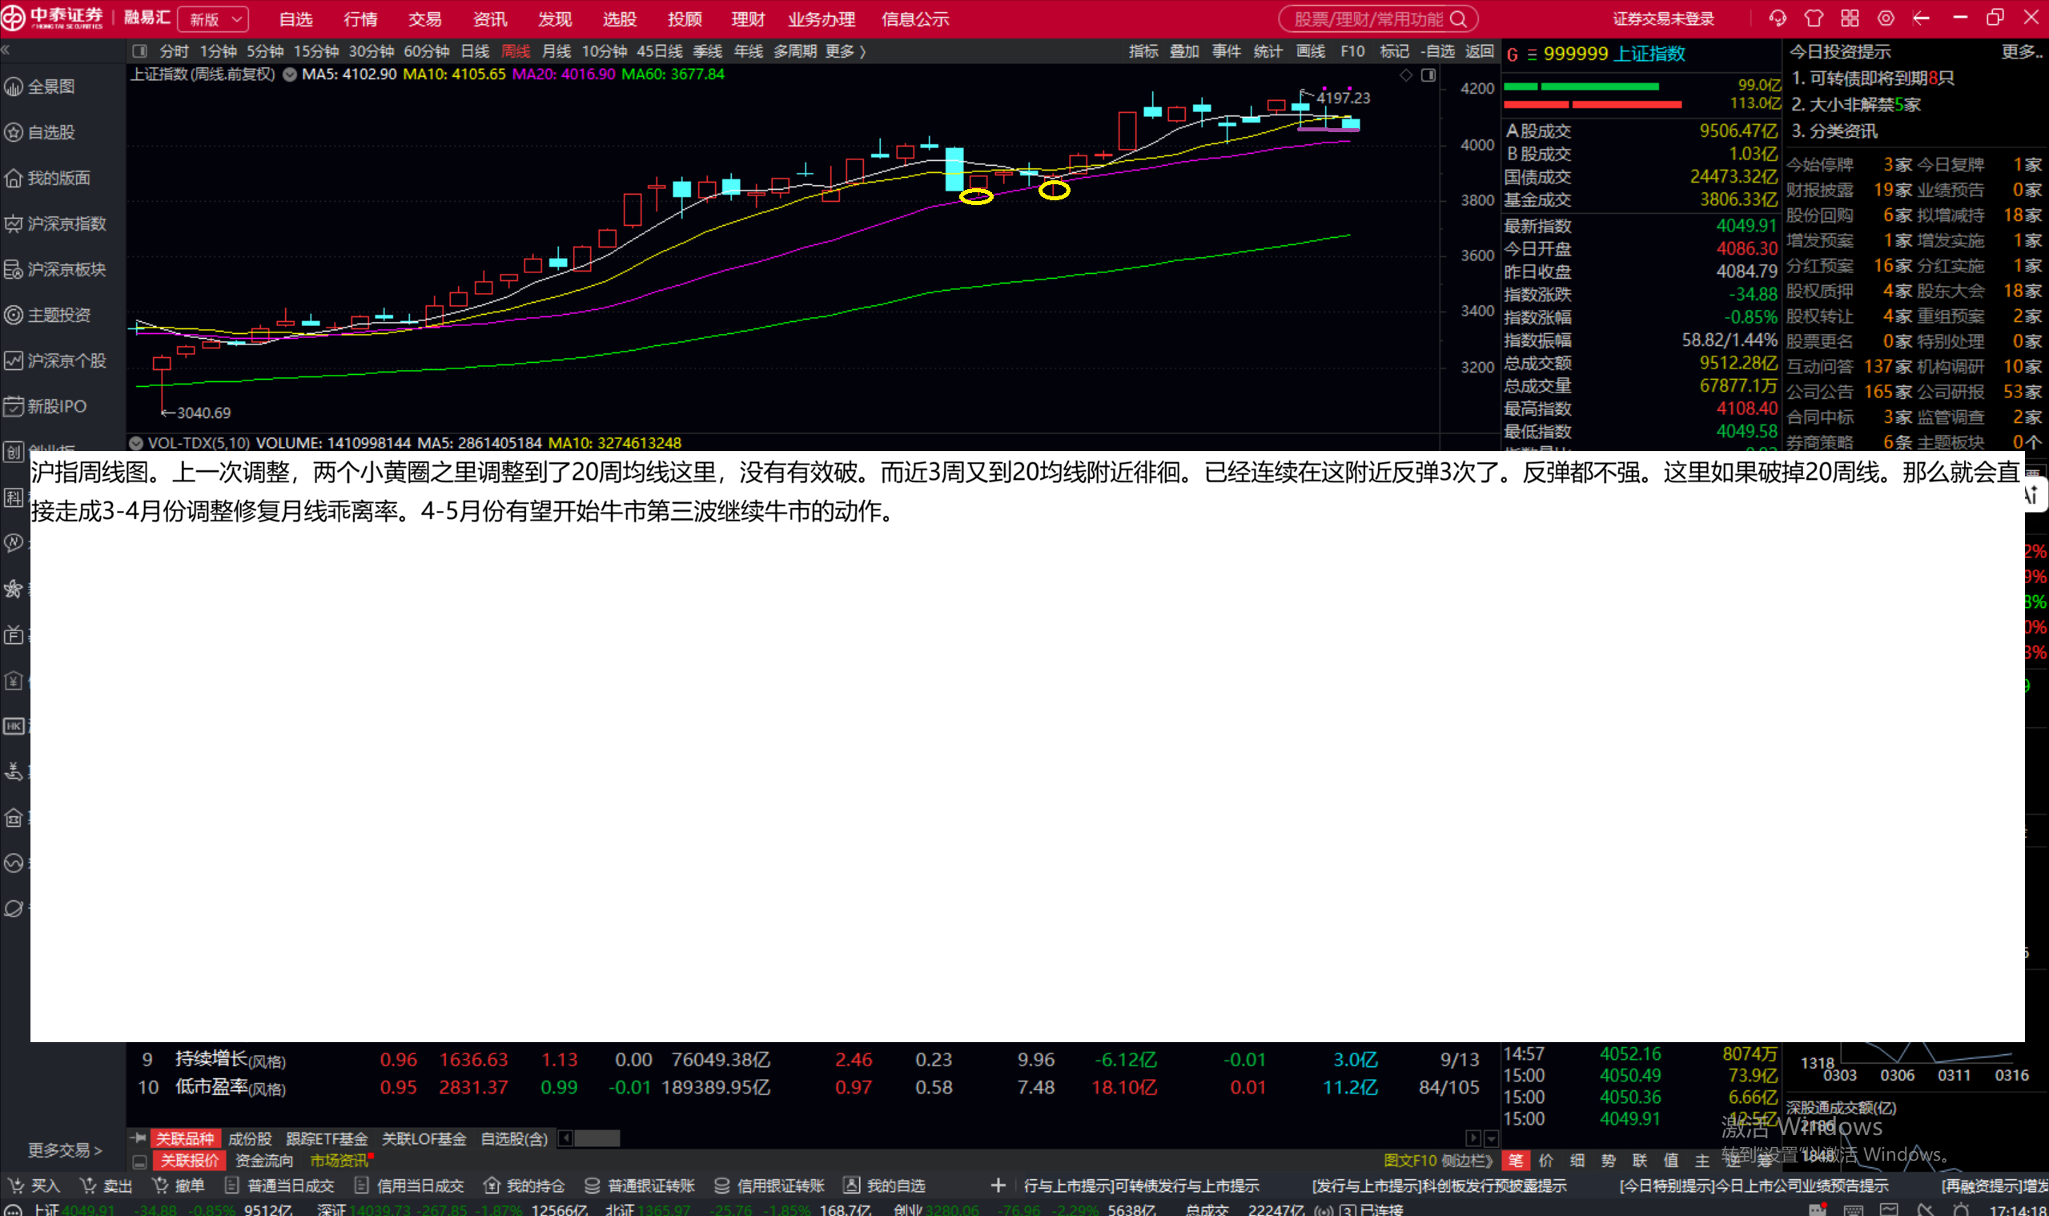Image resolution: width=2049 pixels, height=1216 pixels.
Task: Expand 更多 period options in chart toolbar
Action: pos(846,51)
